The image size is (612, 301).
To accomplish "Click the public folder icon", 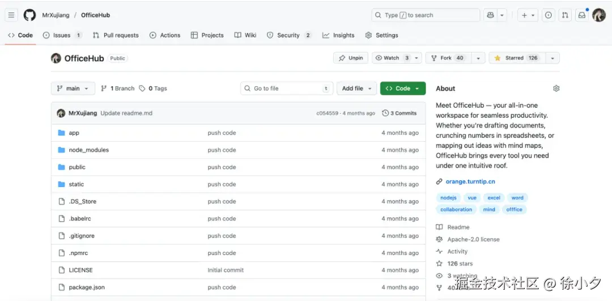I will tap(61, 167).
